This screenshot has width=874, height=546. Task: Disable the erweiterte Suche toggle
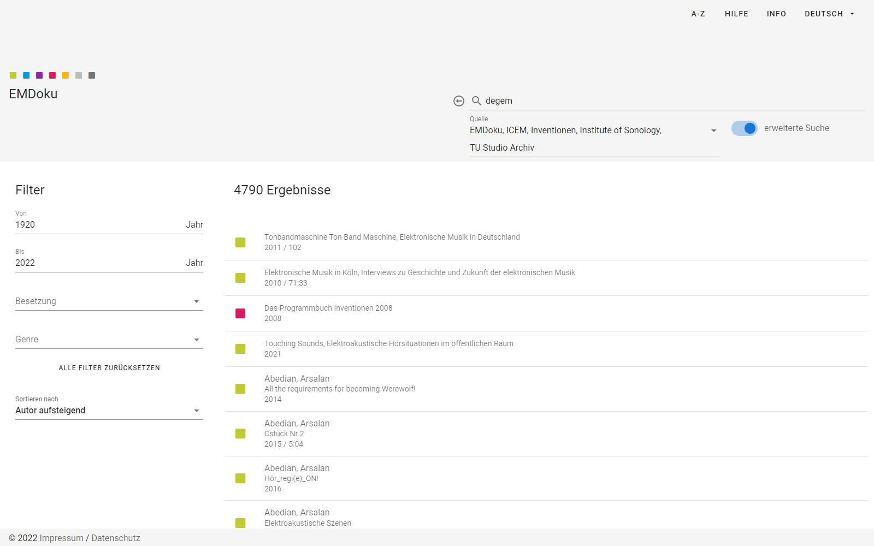[x=744, y=128]
